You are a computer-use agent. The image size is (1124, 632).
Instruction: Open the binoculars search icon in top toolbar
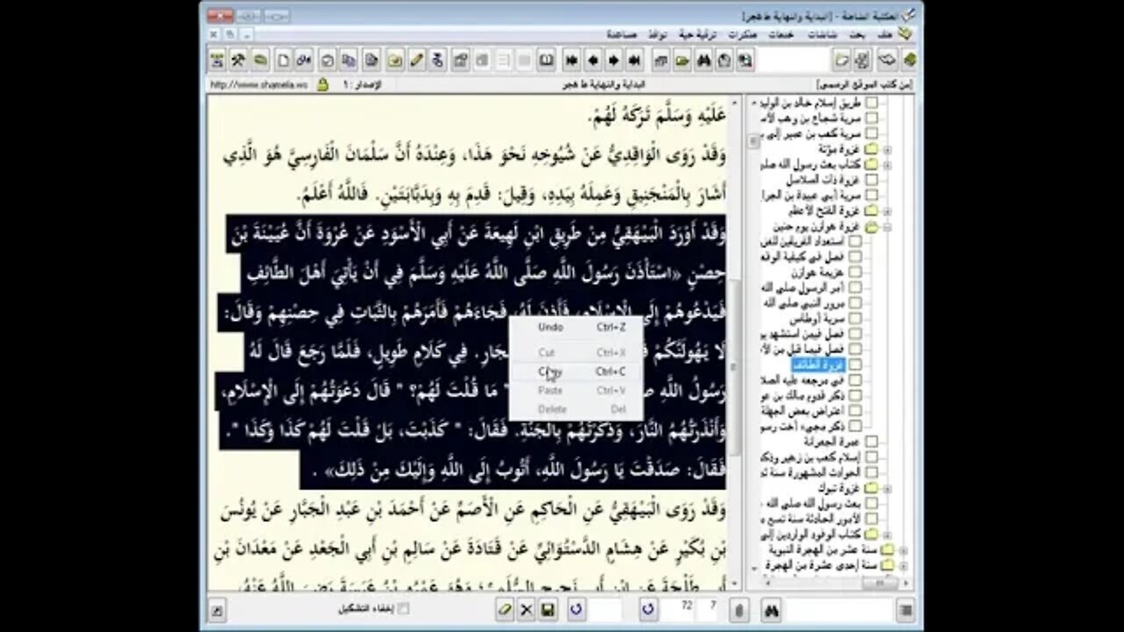703,60
